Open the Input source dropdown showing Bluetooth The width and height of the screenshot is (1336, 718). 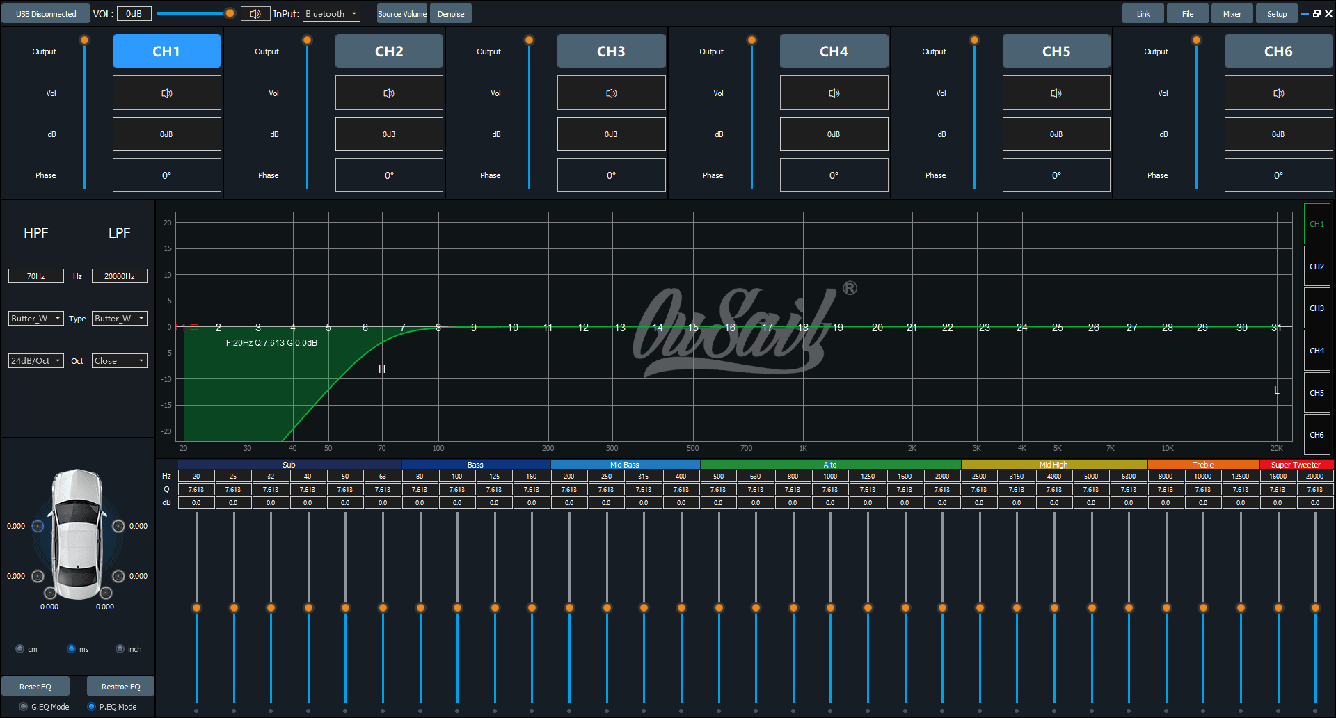331,14
